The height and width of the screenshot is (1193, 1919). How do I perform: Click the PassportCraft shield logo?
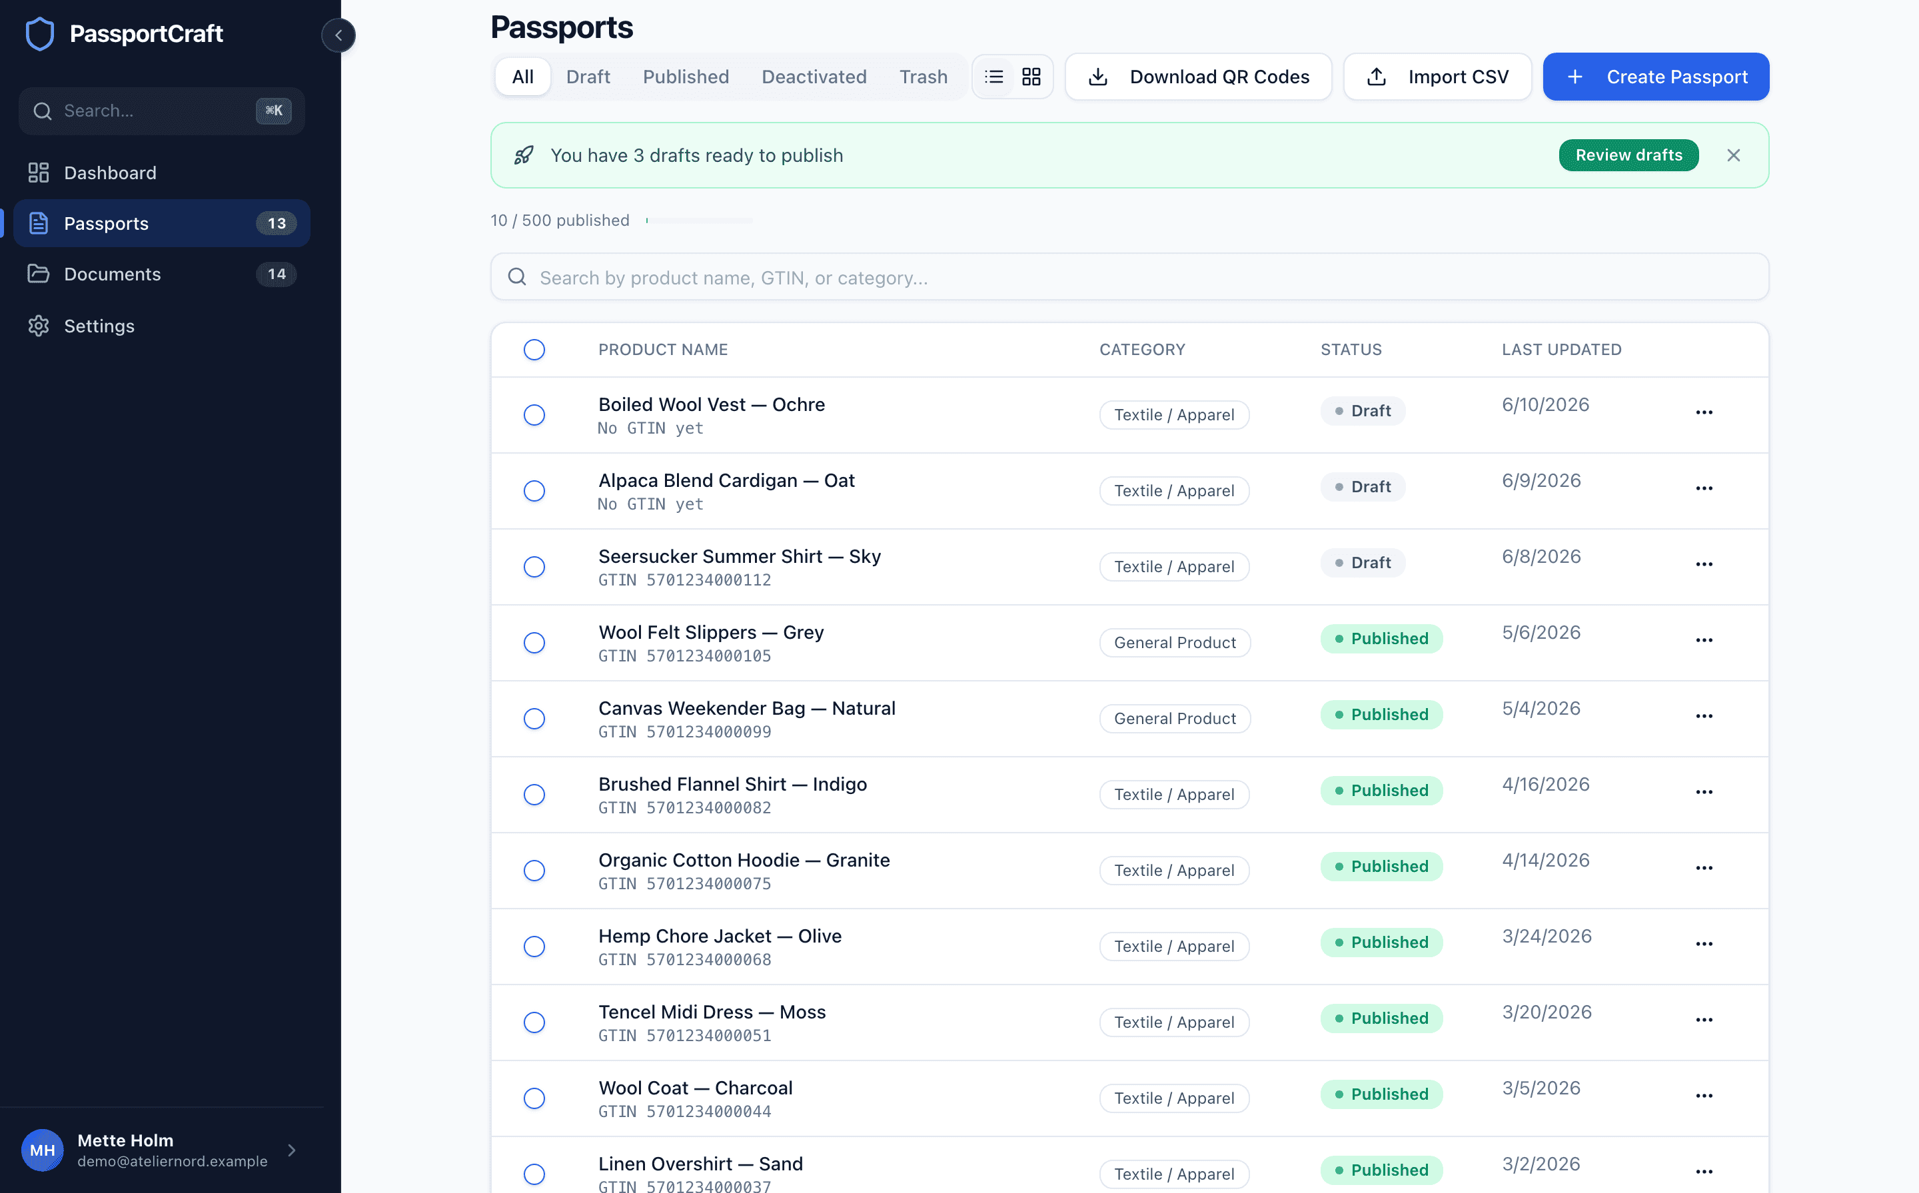(40, 34)
